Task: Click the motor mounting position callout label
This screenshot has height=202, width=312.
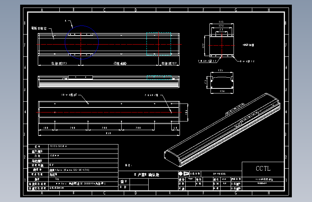Action: [x=39, y=28]
